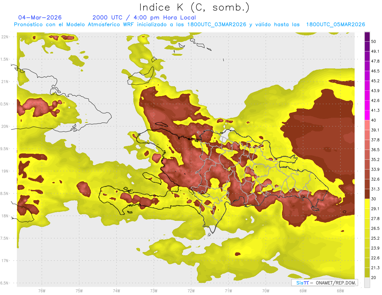Click the color bar label '50'
This screenshot has height=295, width=382.
pos(374,42)
